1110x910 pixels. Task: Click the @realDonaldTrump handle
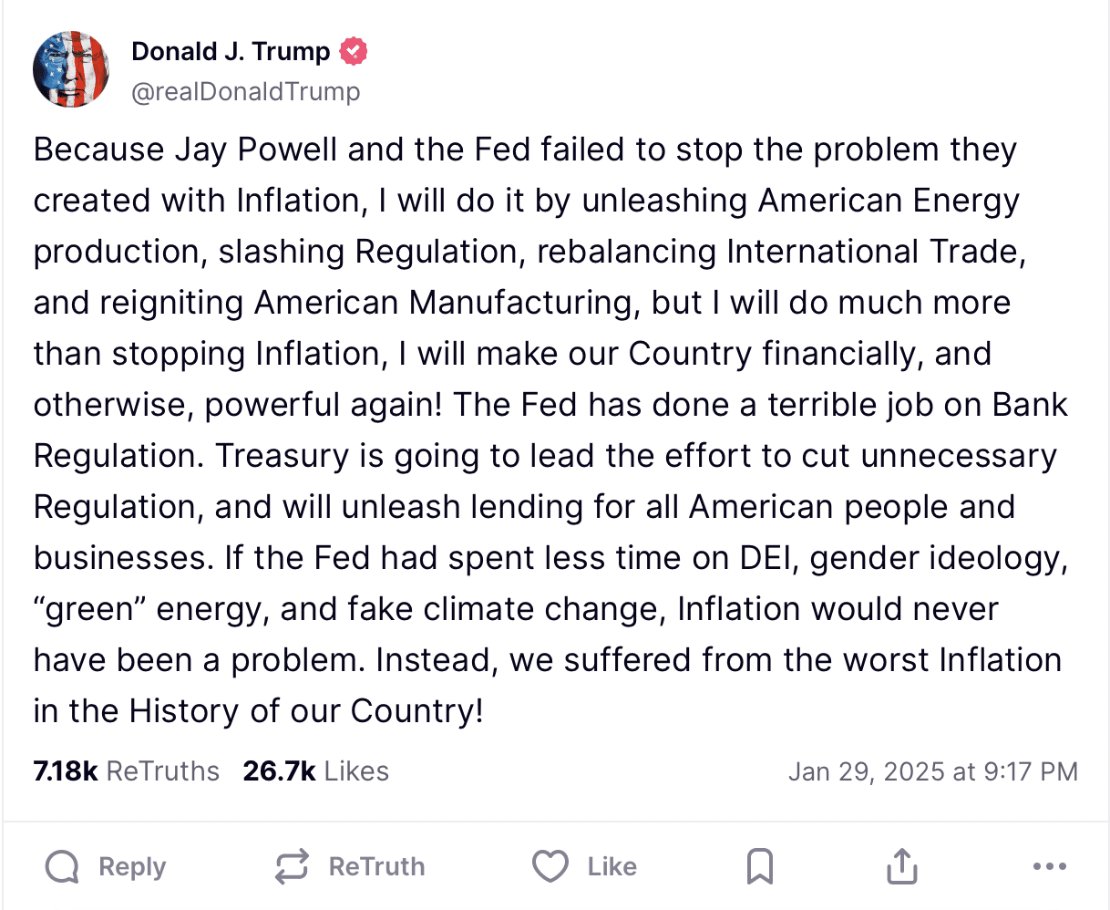[246, 92]
